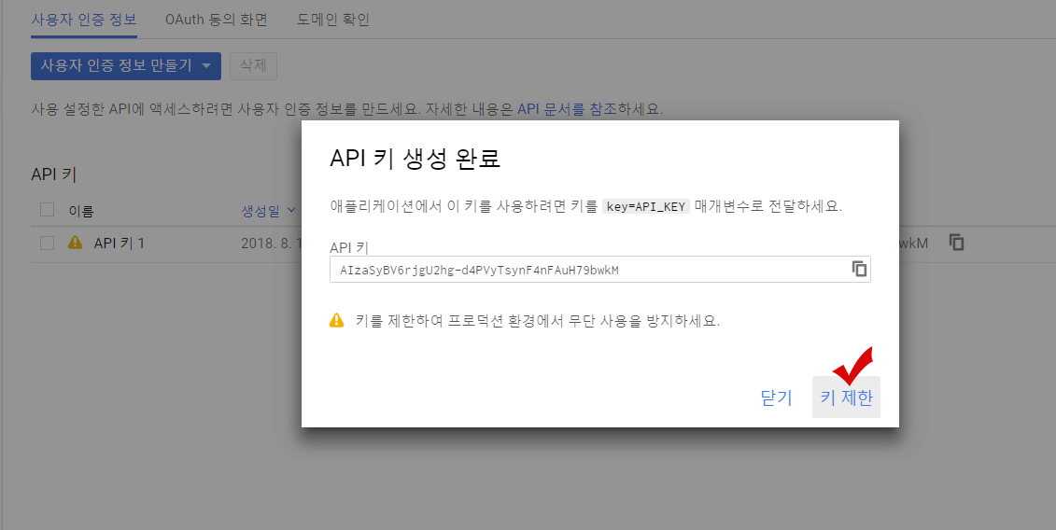Copy the key in the API 키 1 row

(956, 243)
